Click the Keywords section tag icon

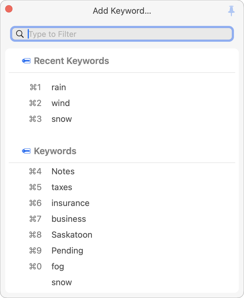26,151
